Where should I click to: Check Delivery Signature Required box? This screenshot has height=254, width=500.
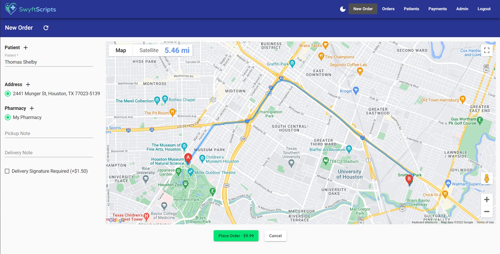click(7, 171)
